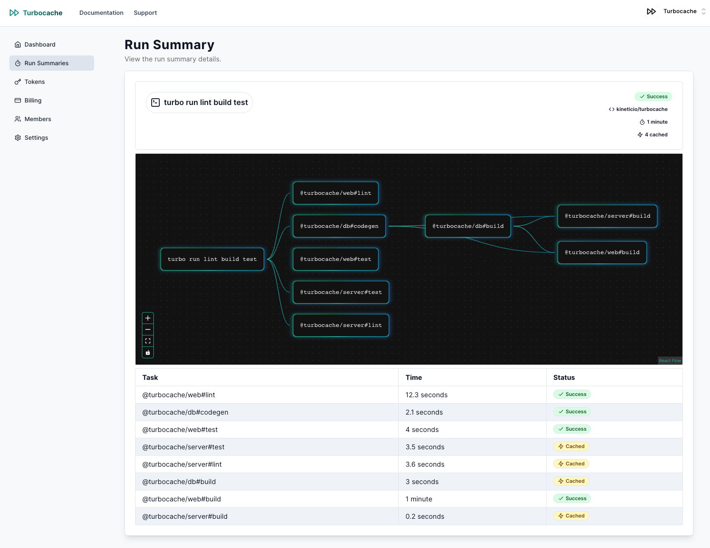Image resolution: width=710 pixels, height=548 pixels.
Task: Click Success badge for web#build row
Action: 572,498
